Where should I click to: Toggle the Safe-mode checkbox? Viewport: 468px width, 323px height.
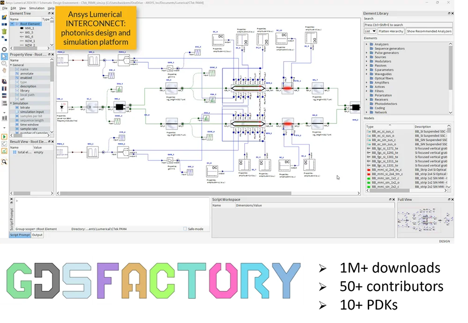point(185,229)
